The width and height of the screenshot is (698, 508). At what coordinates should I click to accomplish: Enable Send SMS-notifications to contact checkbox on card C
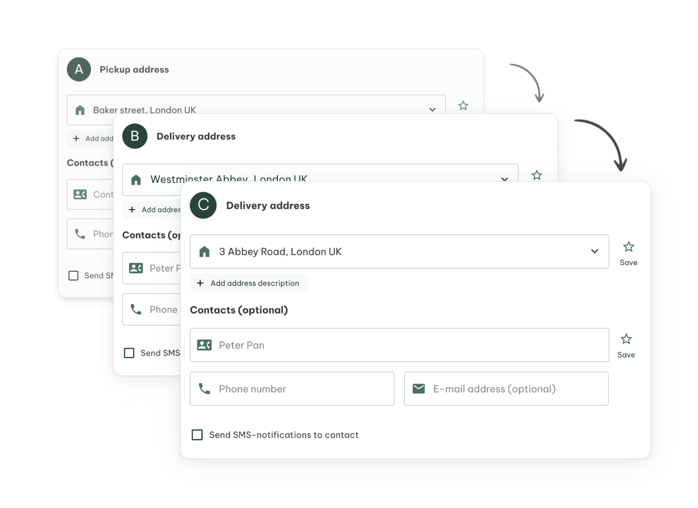tap(197, 435)
